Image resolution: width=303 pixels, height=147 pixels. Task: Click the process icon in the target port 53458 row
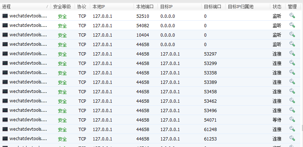(5, 91)
